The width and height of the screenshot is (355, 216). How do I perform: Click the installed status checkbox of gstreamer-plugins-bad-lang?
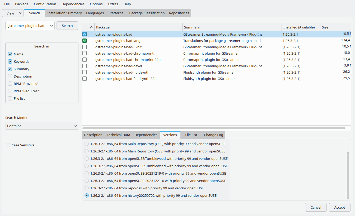[85, 41]
